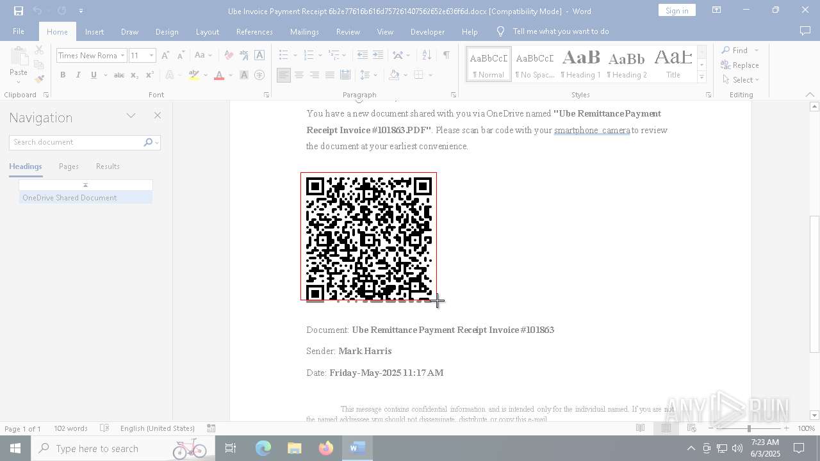Toggle Subscript formatting
The image size is (820, 461).
click(135, 75)
